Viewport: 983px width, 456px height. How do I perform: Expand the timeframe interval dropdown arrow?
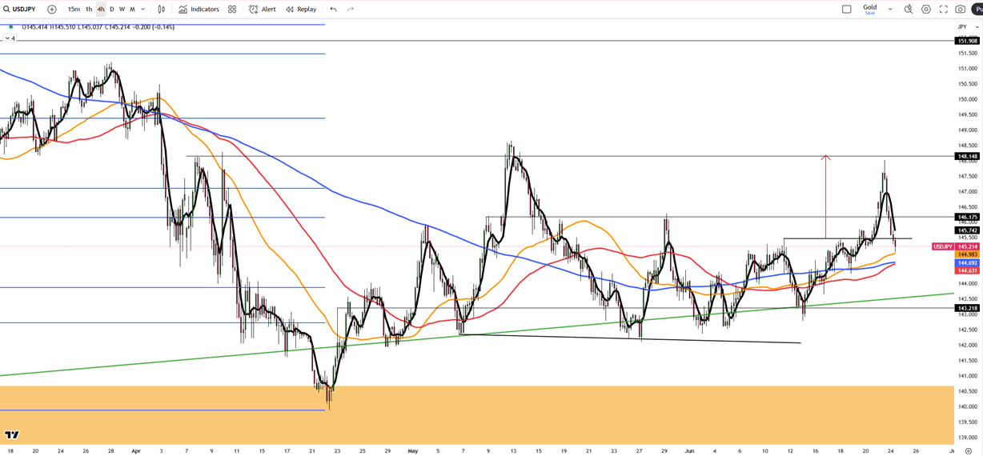coord(143,10)
